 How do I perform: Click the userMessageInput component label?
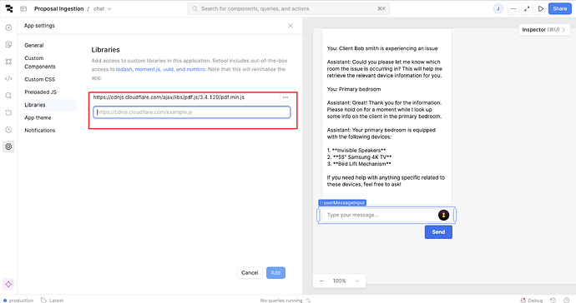(x=342, y=202)
